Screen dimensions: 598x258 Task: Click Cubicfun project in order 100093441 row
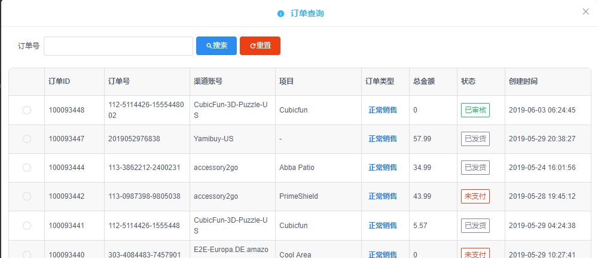point(293,226)
